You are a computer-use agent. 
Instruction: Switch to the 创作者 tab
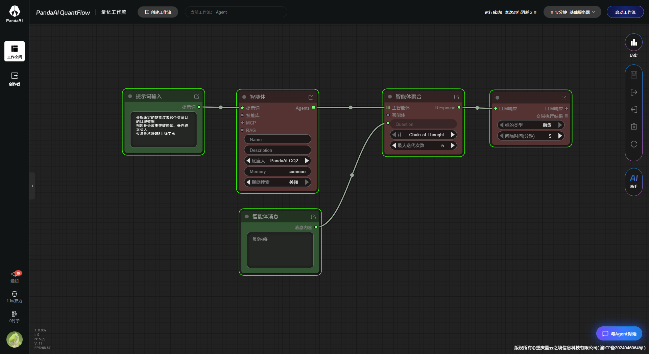(x=15, y=79)
